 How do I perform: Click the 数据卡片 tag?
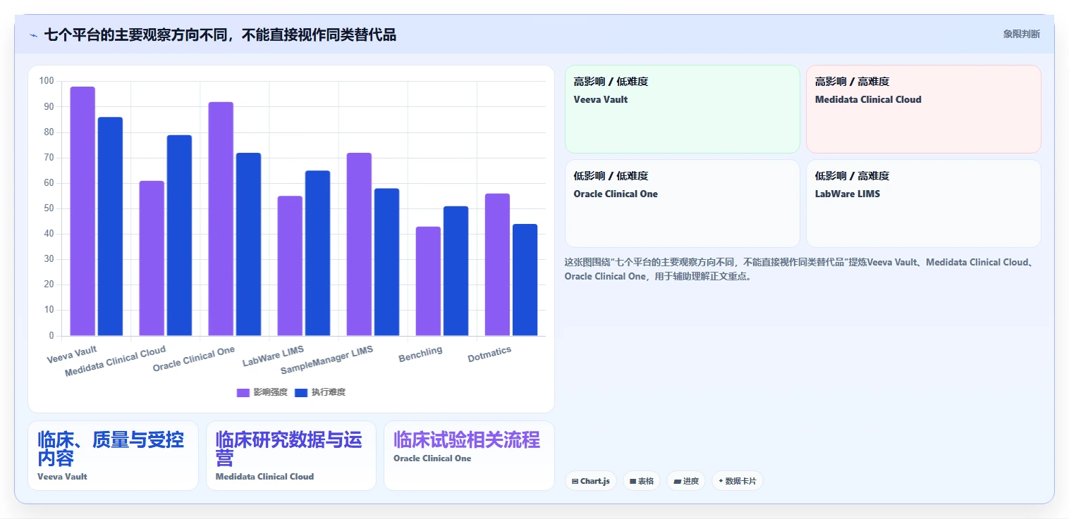click(738, 481)
